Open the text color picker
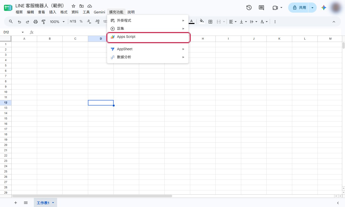Screen dimensions: 345x207 (x=192, y=22)
